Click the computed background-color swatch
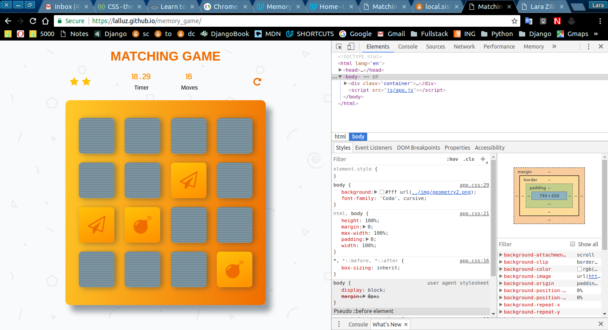Image resolution: width=608 pixels, height=330 pixels. [580, 269]
